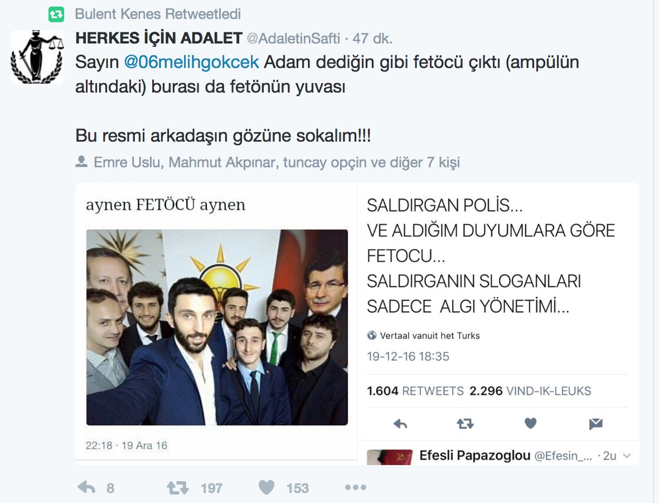This screenshot has width=659, height=503.
Task: Open the Efesli Papazoglou profile avatar
Action: point(390,457)
